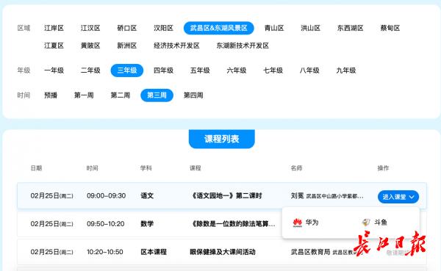Image resolution: width=441 pixels, height=271 pixels.
Task: Click the selected 武昌区&东湖风景区 pill
Action: coord(219,28)
